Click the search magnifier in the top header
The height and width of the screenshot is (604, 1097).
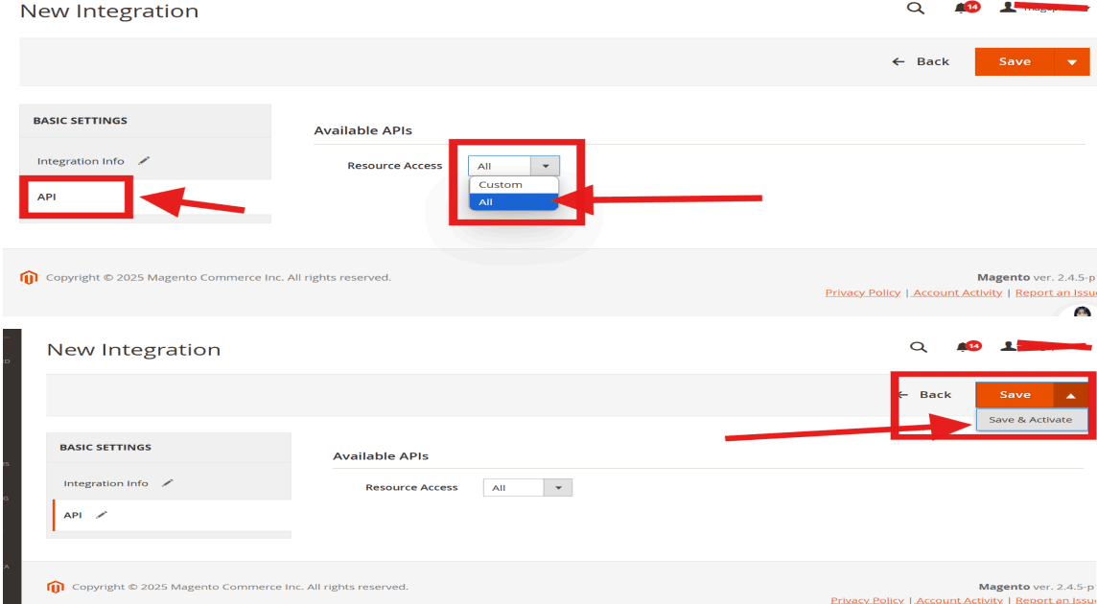pyautogui.click(x=915, y=9)
